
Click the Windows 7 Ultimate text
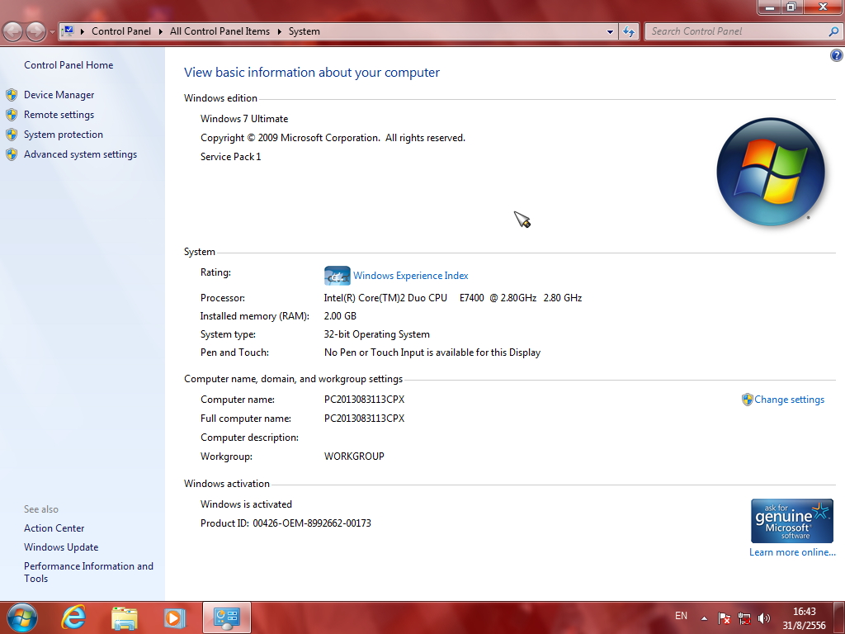pos(244,119)
